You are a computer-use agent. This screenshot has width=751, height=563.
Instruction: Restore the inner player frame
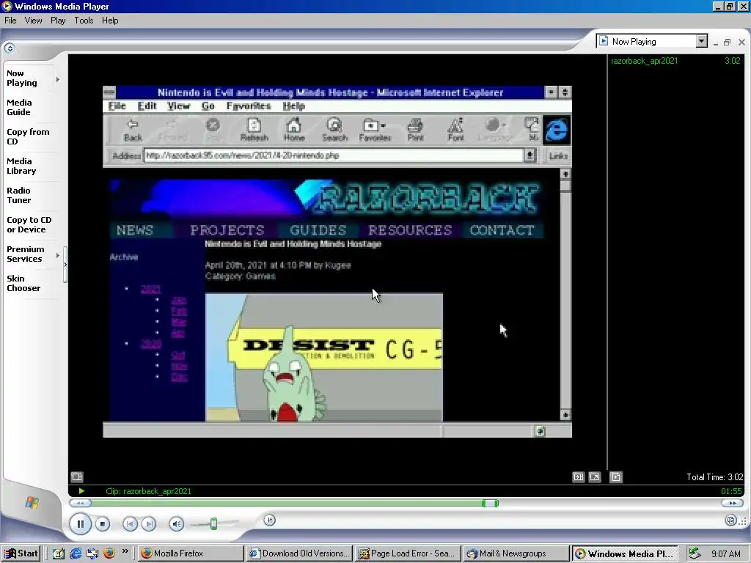tap(727, 42)
